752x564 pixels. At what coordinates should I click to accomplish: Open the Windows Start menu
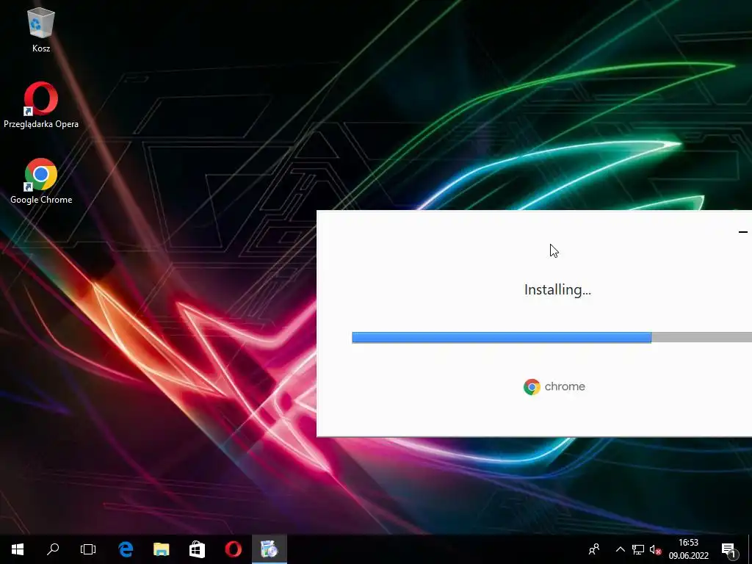[x=18, y=549]
